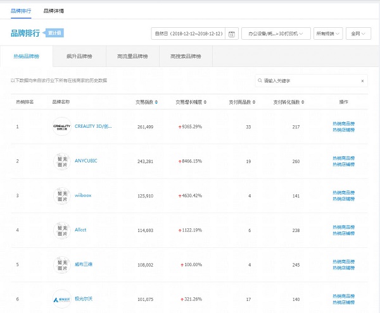Open 热销店铺榜 for 威布三维
Image resolution: width=380 pixels, height=313 pixels.
(343, 268)
